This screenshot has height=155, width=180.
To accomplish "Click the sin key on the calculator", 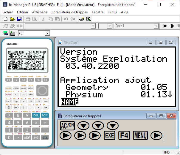I will [x=31, y=101].
